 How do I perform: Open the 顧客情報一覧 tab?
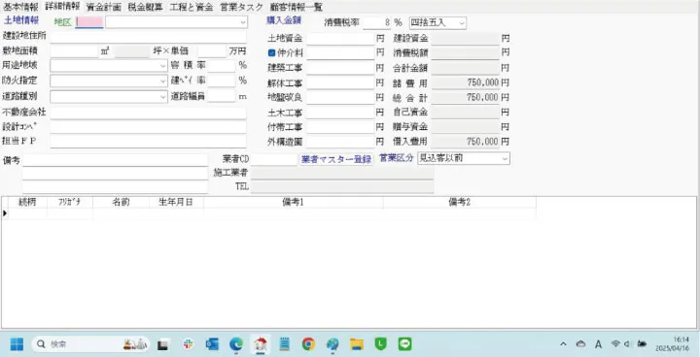point(296,7)
